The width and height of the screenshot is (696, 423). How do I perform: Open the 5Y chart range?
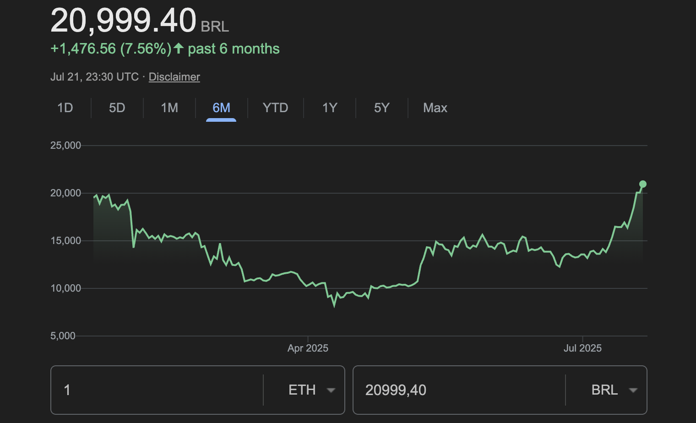(x=382, y=108)
